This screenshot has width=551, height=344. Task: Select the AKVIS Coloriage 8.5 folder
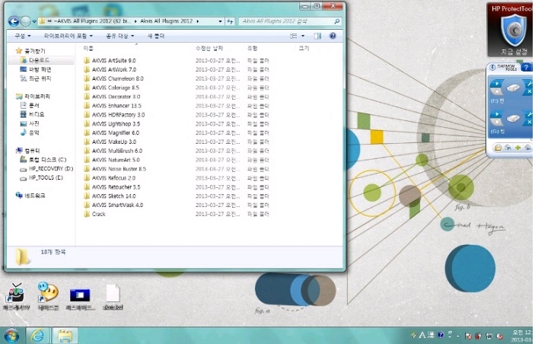coord(111,88)
